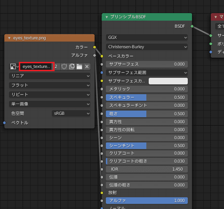Click the シーンチント slider
This screenshot has height=209, width=224.
[147, 146]
